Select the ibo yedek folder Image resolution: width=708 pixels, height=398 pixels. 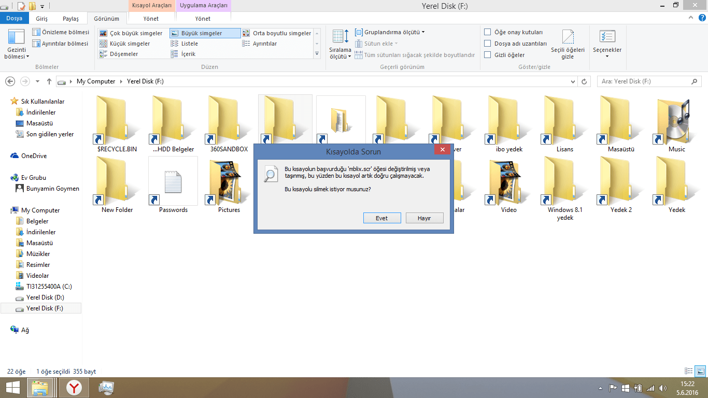(509, 124)
